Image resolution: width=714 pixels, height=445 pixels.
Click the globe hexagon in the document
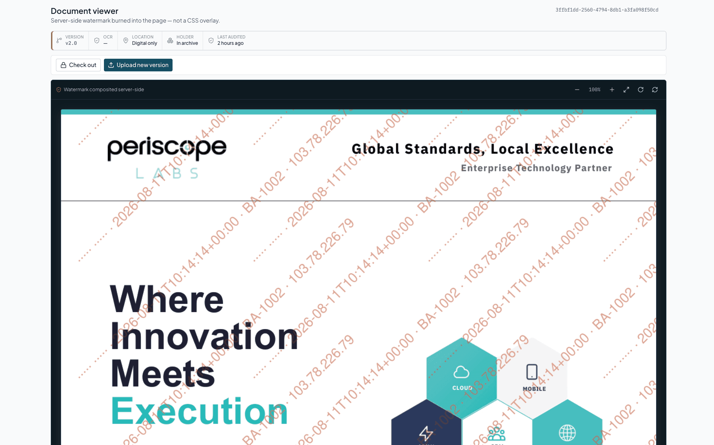point(567,422)
